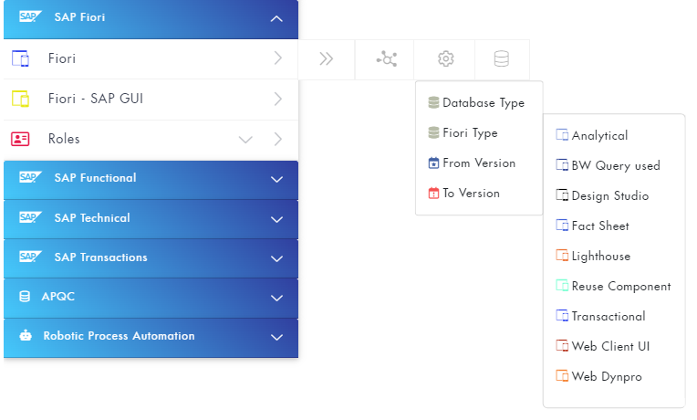Open the Fiori row right chevron
Screen dimensions: 697x420
pos(278,58)
